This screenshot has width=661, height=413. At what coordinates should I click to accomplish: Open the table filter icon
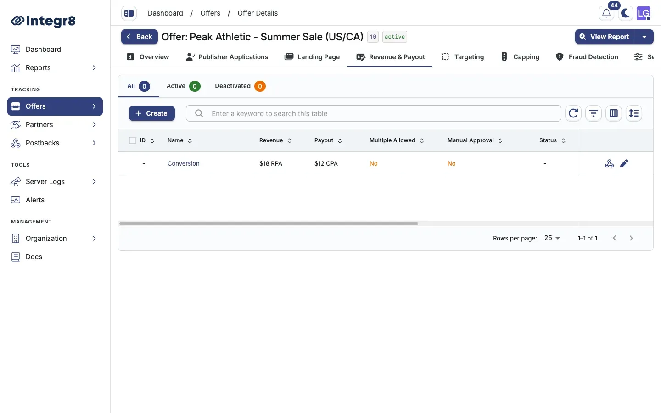click(594, 113)
